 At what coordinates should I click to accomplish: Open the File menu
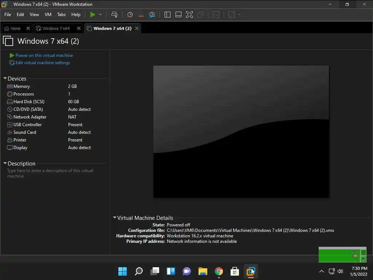coord(8,15)
